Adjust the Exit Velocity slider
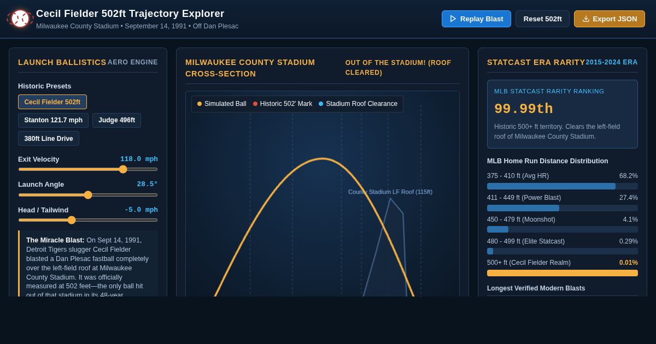The image size is (656, 344). coord(88,169)
